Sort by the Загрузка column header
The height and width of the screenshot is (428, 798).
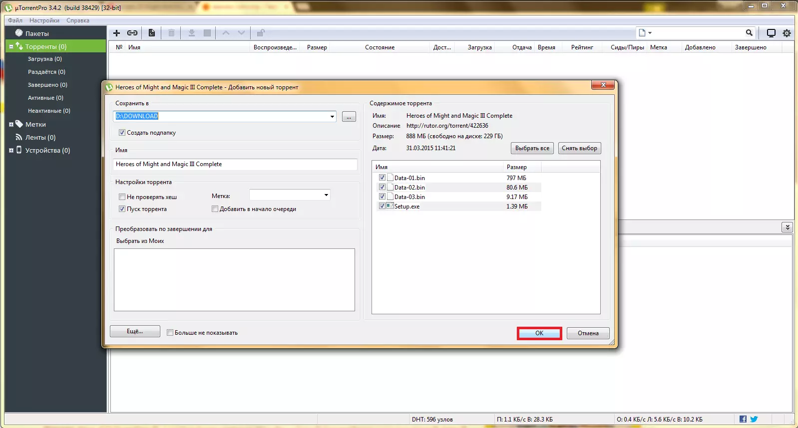[x=480, y=47]
